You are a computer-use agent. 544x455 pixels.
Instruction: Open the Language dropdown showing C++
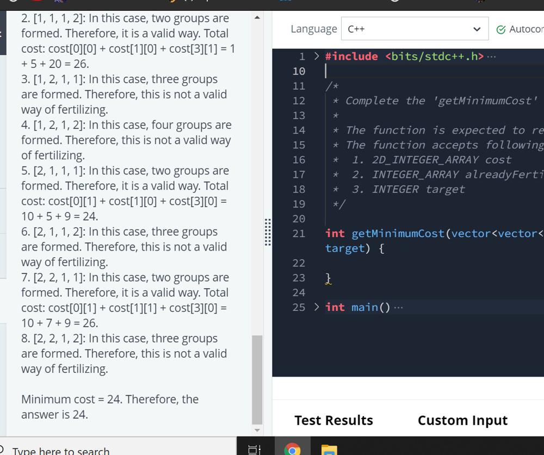(415, 29)
